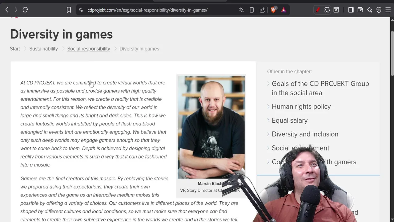Click chevron beside Diversity and inclusion
Viewport: 394px width, 222px height.
(268, 134)
